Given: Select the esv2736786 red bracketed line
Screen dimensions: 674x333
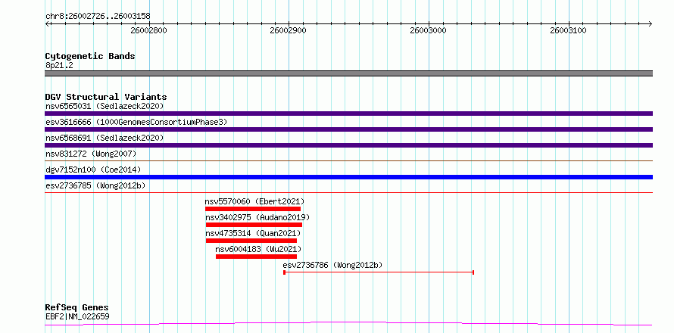Looking at the screenshot, I should coord(379,272).
